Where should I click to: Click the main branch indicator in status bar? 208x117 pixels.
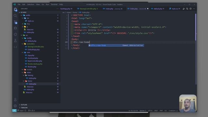point(20,110)
